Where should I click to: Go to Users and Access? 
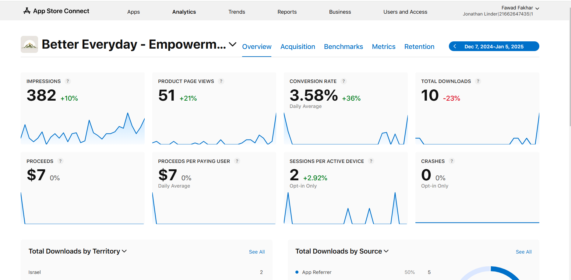[x=405, y=12]
